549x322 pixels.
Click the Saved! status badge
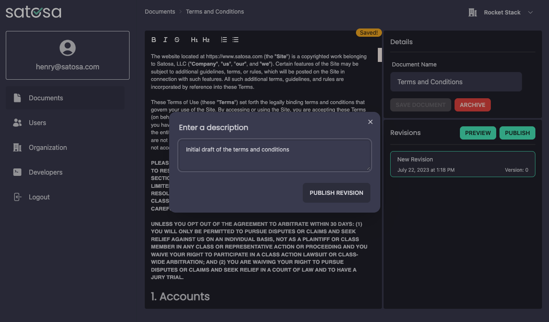(369, 33)
